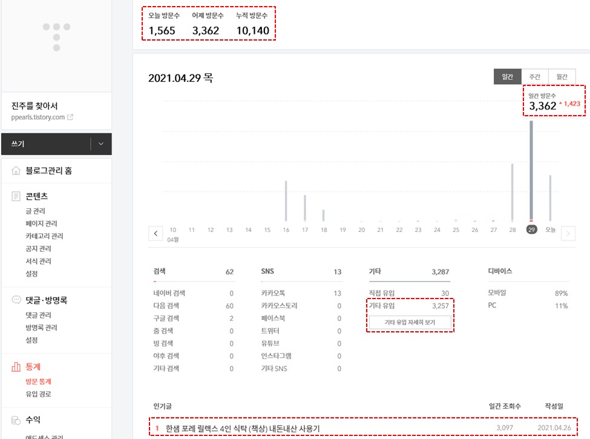Click the revenue coins icon
590x439 pixels.
(16, 420)
